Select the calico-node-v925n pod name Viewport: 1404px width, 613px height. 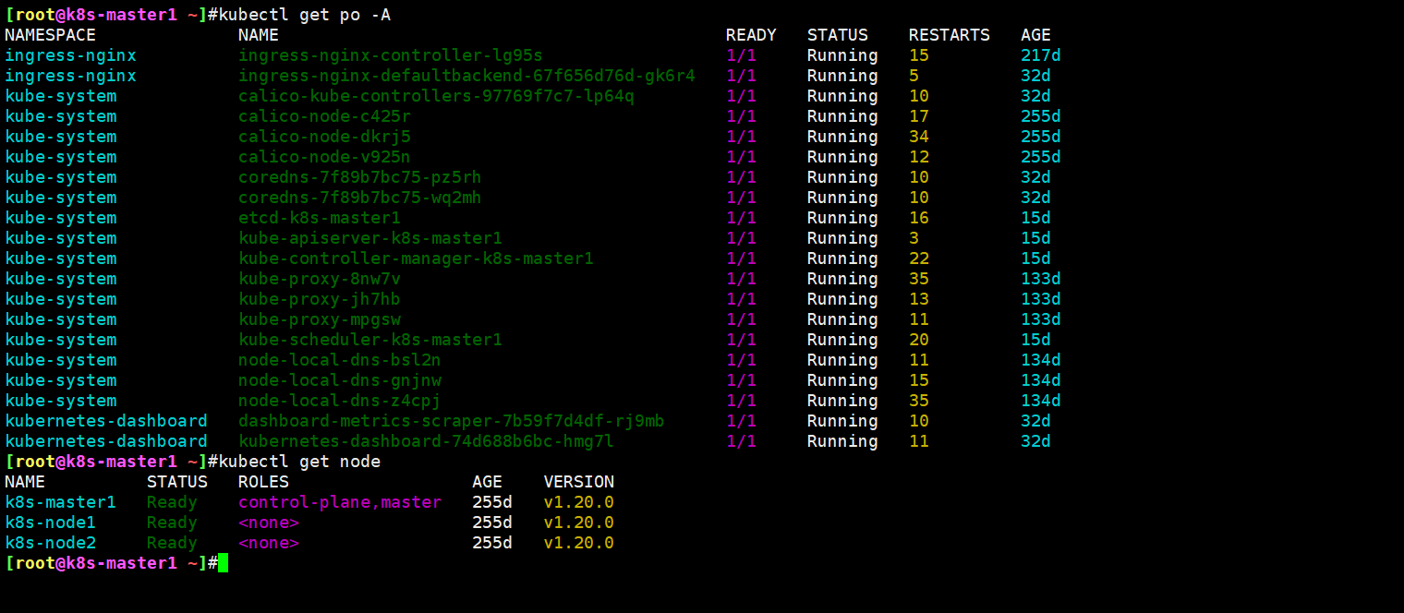(x=324, y=157)
